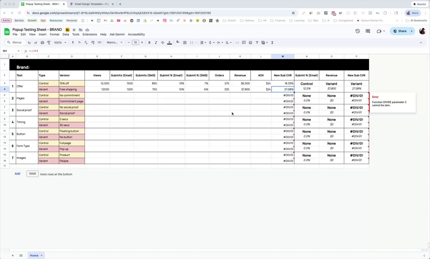Open the Format menu
Image resolution: width=430 pixels, height=259 pixels.
(54, 34)
